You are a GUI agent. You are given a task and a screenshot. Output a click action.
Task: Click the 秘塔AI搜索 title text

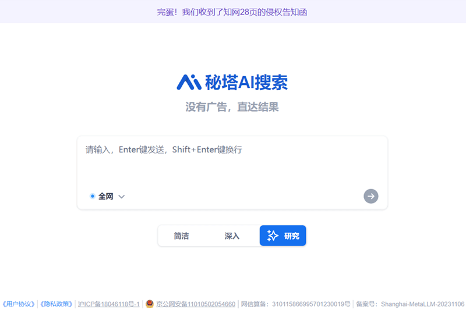[246, 82]
